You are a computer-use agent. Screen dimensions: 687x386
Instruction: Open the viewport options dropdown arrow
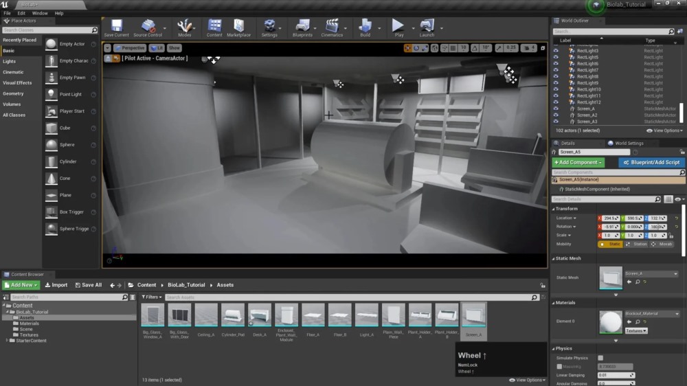point(107,48)
